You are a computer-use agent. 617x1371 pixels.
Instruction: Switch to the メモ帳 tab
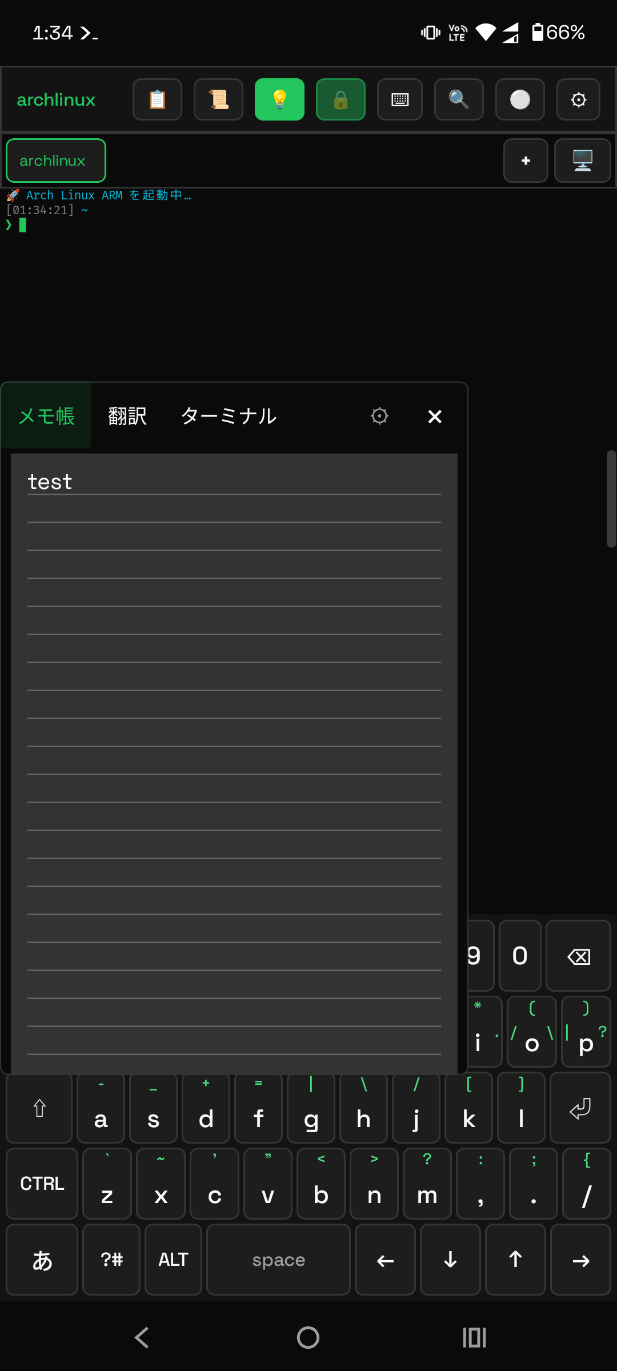[46, 416]
